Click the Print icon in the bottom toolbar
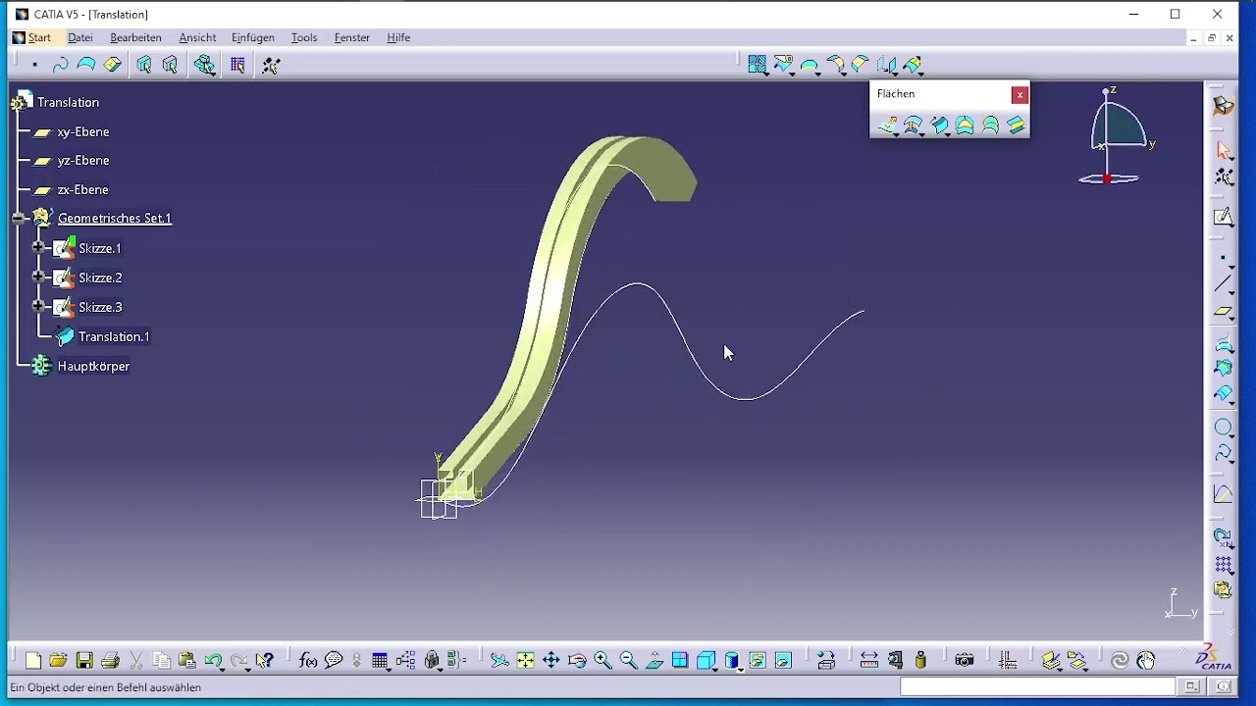This screenshot has width=1256, height=706. [x=110, y=661]
